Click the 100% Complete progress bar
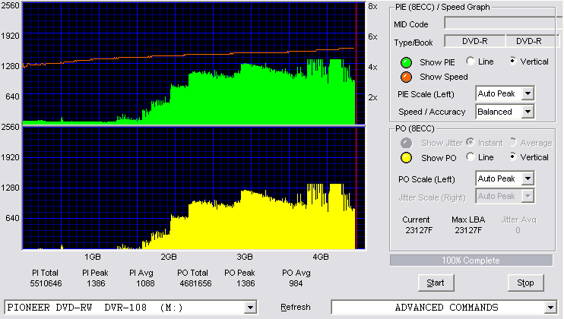564x319 pixels. 471,261
